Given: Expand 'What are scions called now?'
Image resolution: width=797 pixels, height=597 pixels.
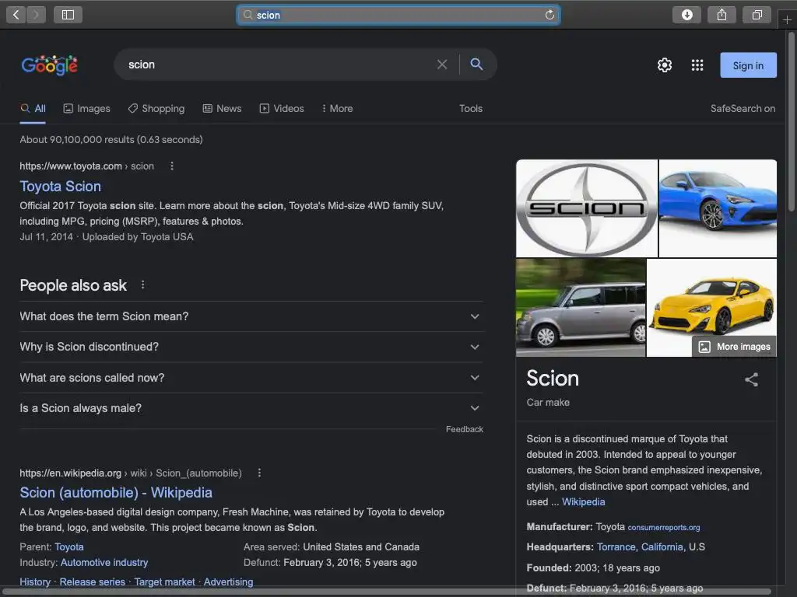Looking at the screenshot, I should pyautogui.click(x=251, y=378).
